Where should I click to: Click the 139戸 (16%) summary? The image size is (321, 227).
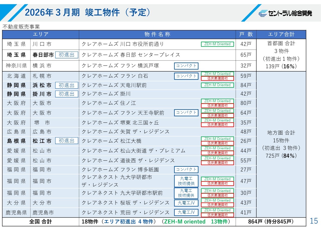click(281, 67)
